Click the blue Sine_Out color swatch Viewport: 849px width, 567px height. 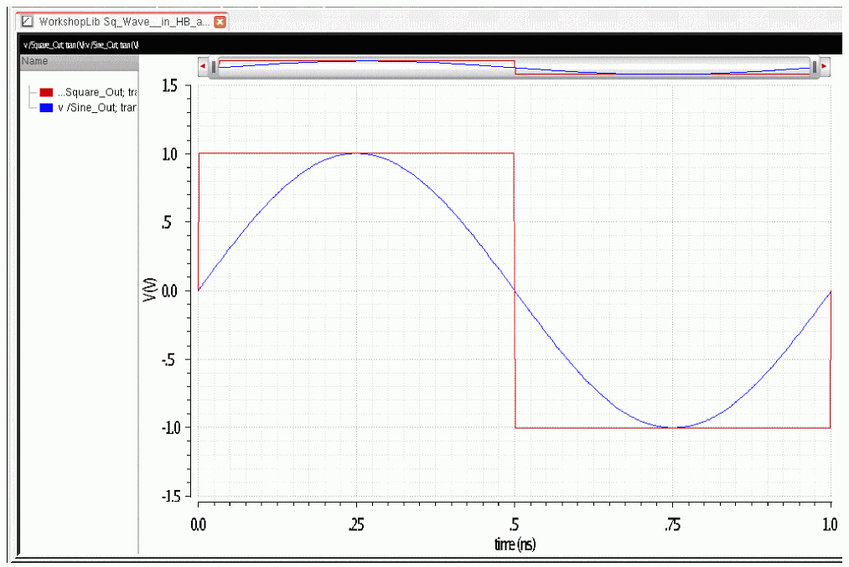coord(46,108)
